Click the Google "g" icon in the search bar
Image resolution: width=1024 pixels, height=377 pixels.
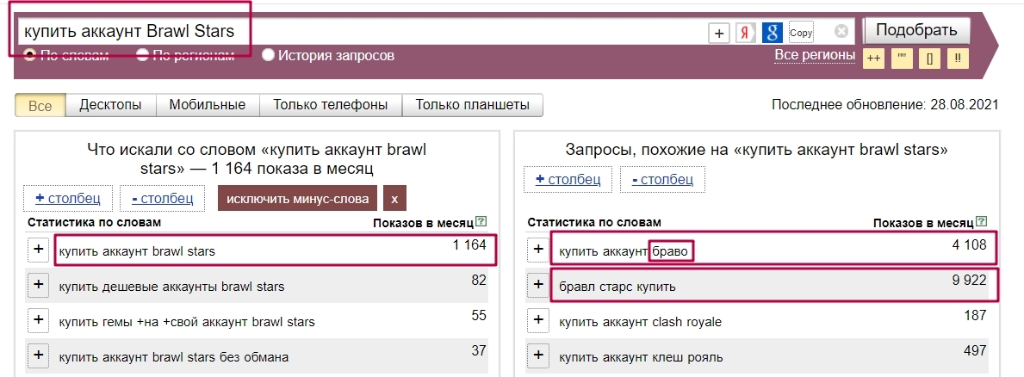point(773,34)
